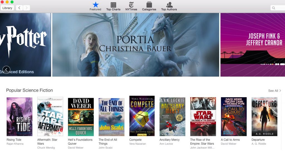Click author name Ann Leckie

[x=166, y=144]
